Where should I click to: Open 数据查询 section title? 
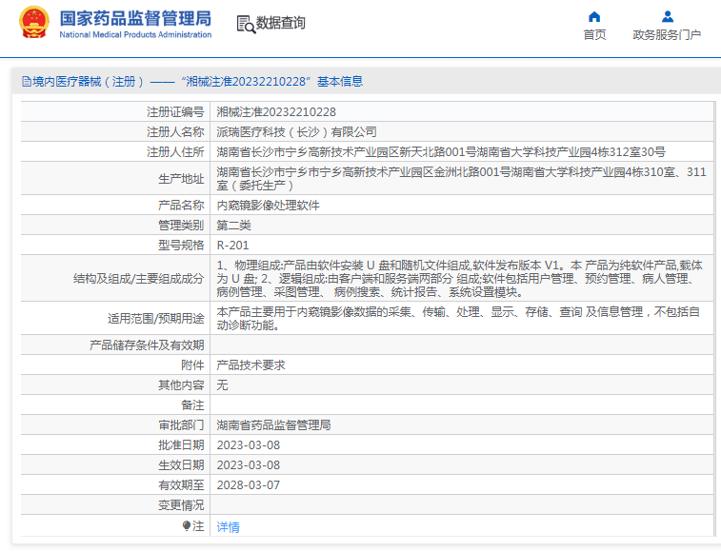[x=280, y=23]
